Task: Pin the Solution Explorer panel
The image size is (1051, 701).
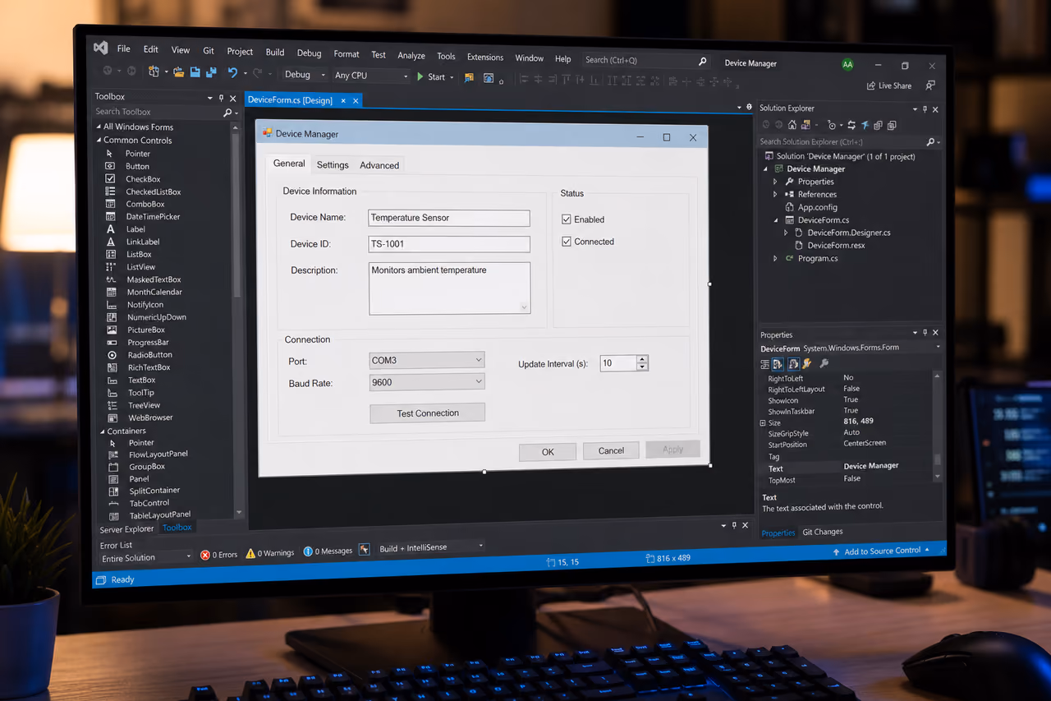Action: click(925, 109)
